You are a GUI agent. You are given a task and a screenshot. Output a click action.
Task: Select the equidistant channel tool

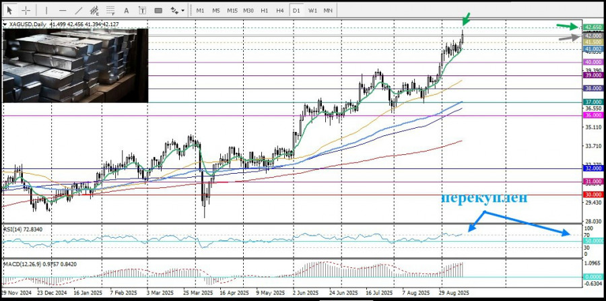pos(94,10)
